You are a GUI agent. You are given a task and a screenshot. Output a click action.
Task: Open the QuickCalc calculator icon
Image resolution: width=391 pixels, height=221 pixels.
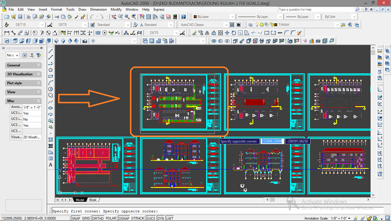175,17
